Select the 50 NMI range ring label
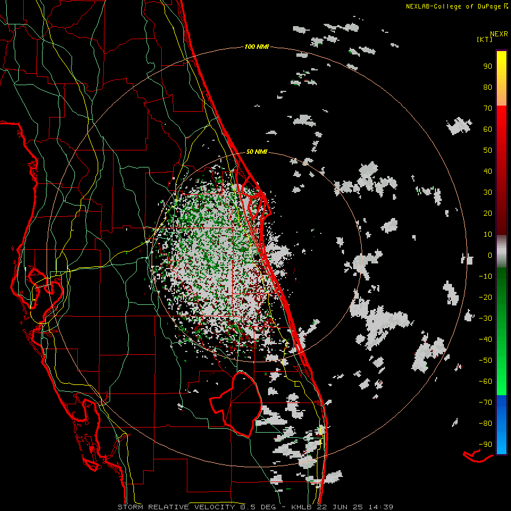Image resolution: width=511 pixels, height=511 pixels. [257, 152]
